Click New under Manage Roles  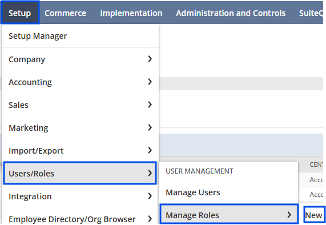pos(314,215)
